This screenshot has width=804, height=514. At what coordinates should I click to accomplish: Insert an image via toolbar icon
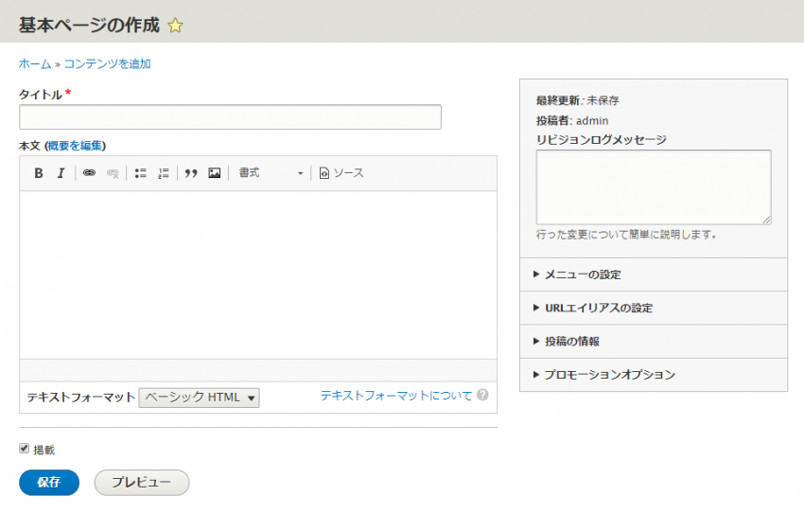coord(215,173)
